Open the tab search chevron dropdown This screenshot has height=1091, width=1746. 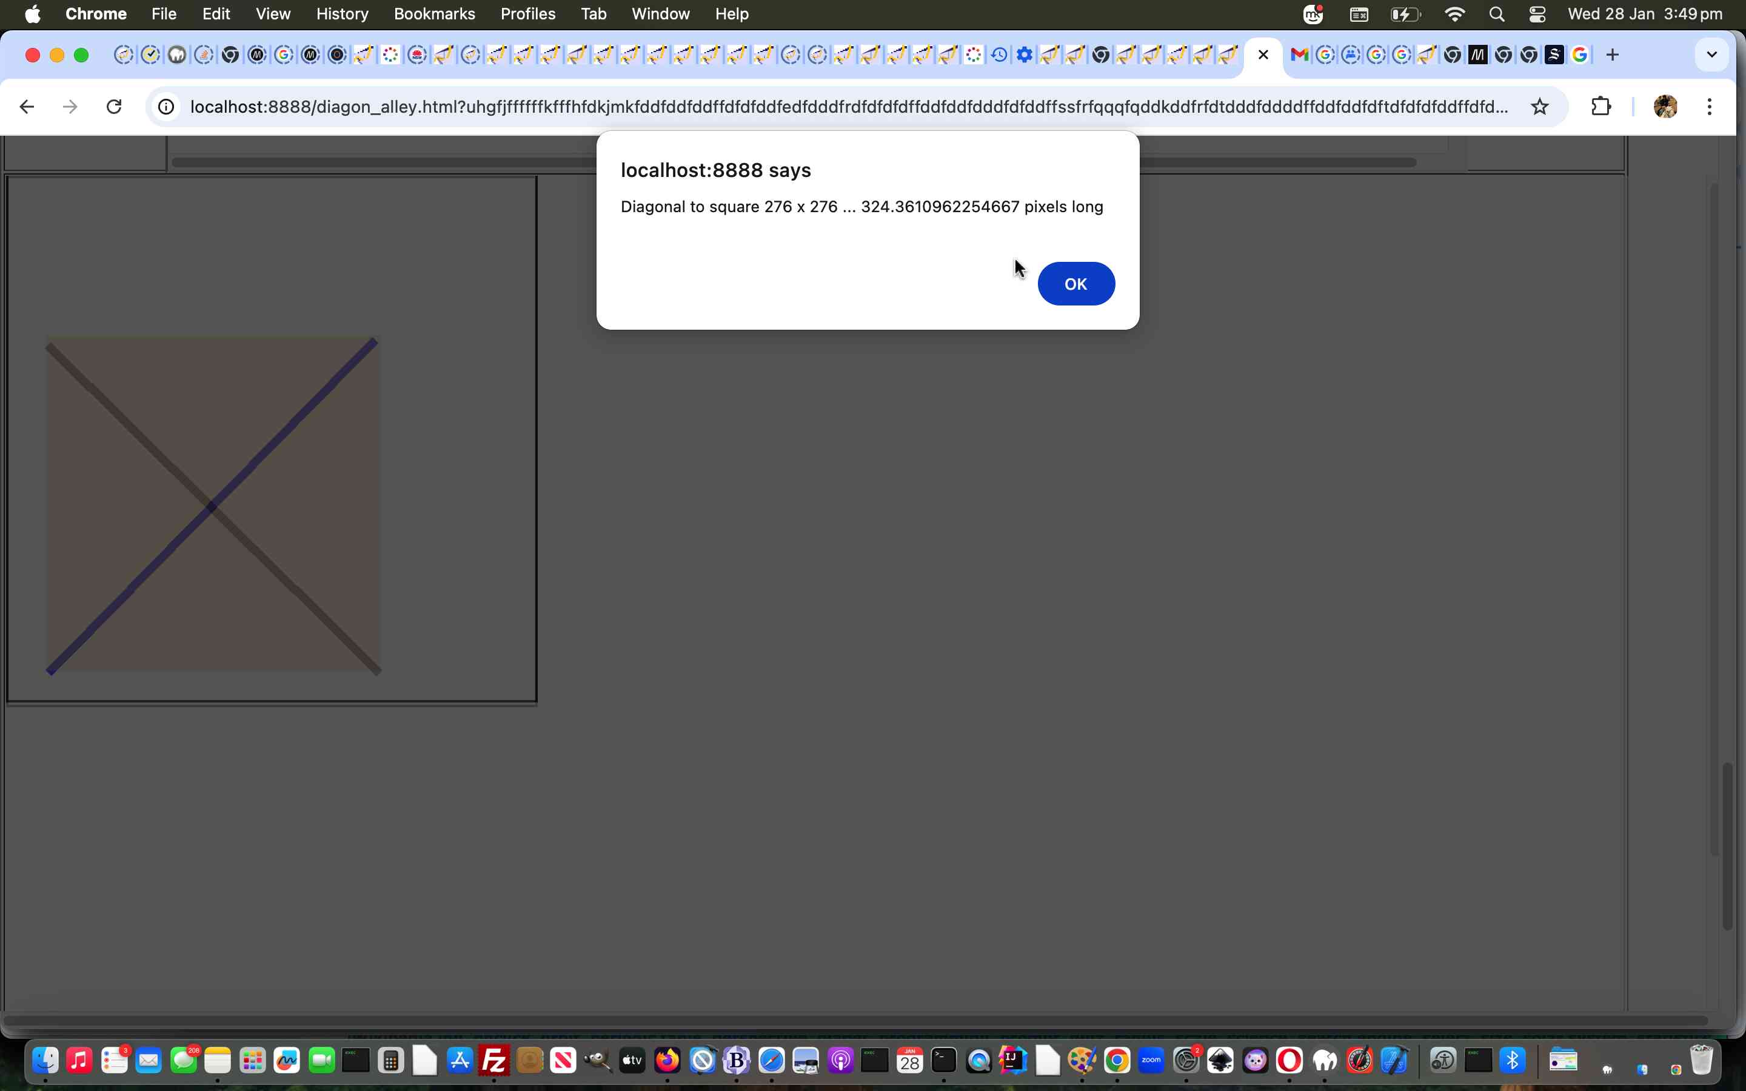coord(1711,54)
